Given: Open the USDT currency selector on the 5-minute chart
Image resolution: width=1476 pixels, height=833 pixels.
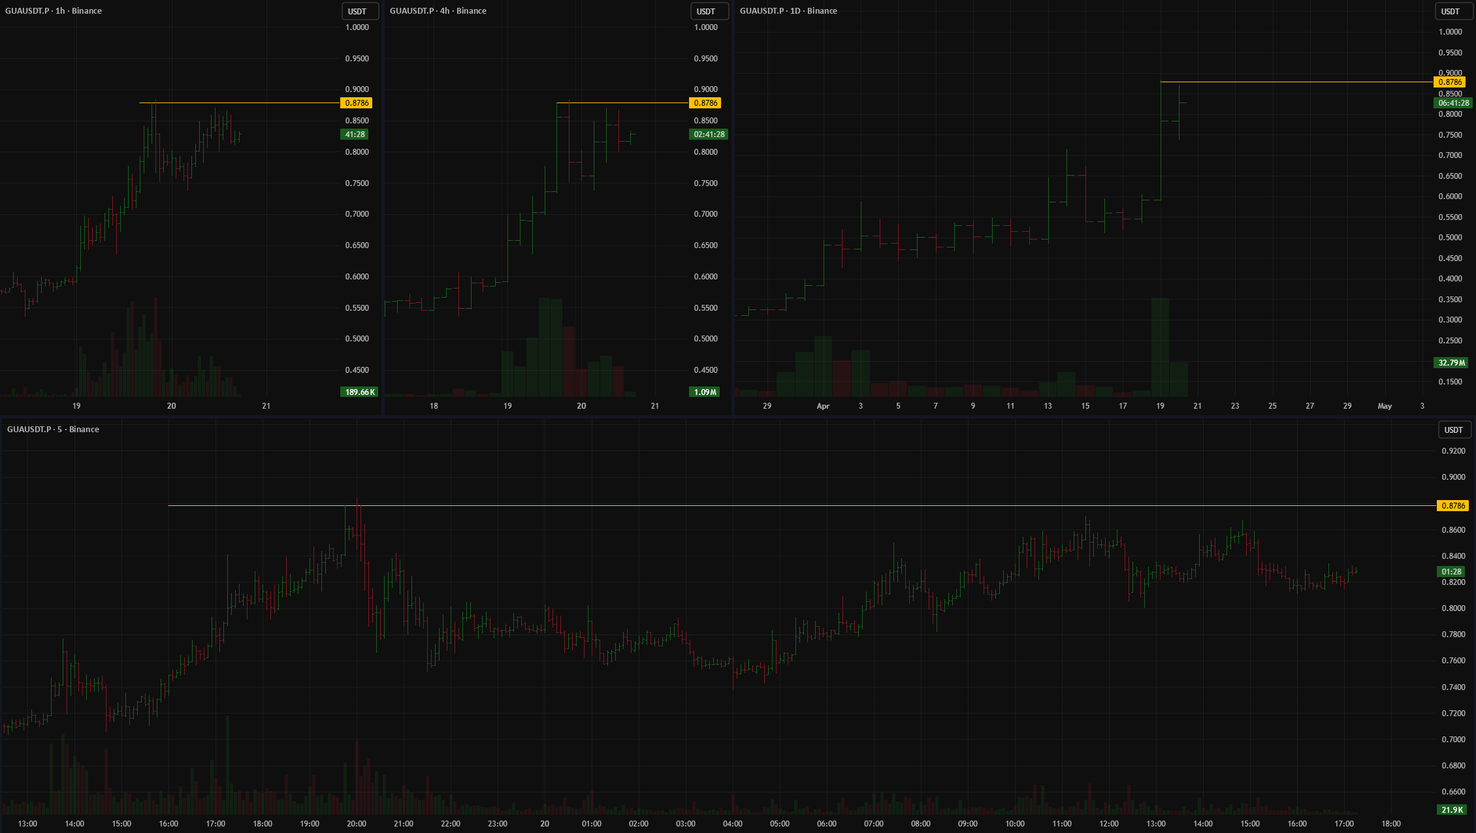Looking at the screenshot, I should click(x=1454, y=430).
